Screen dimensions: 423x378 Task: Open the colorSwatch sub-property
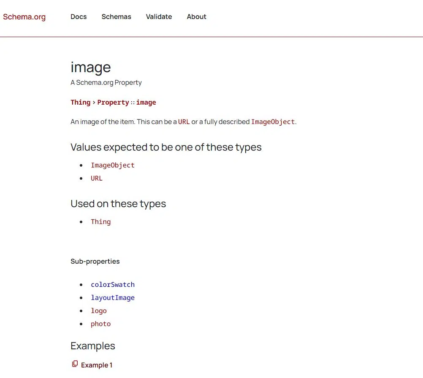(x=112, y=285)
